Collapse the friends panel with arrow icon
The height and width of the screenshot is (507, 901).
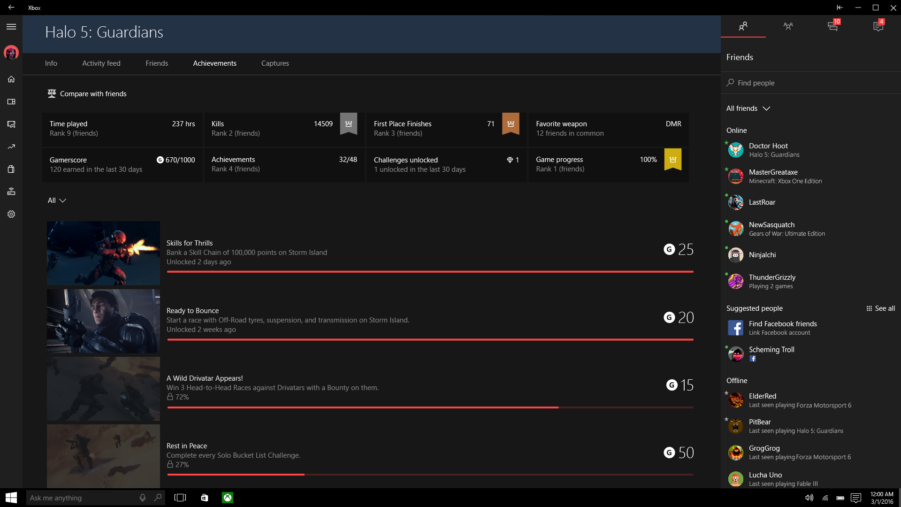click(840, 8)
